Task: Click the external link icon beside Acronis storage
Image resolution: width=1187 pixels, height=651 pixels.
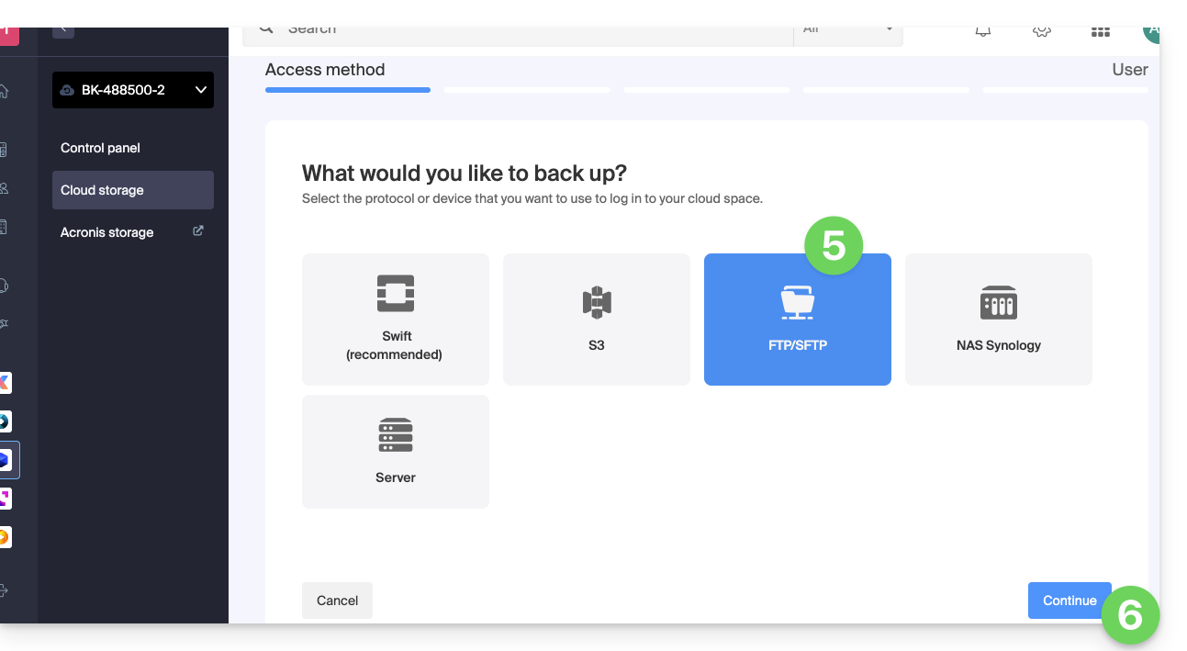Action: point(197,231)
